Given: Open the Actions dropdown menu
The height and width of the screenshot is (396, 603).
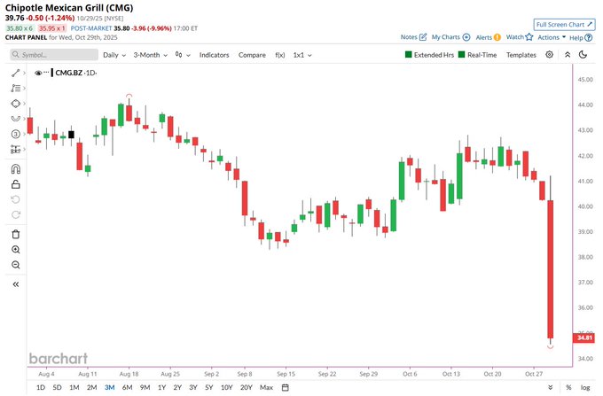Looking at the screenshot, I should point(552,37).
